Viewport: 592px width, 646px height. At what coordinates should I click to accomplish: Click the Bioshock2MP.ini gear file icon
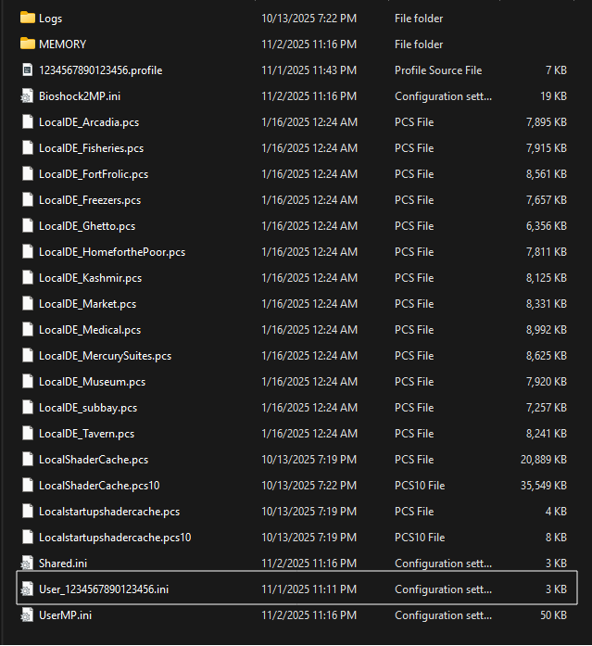[x=27, y=95]
